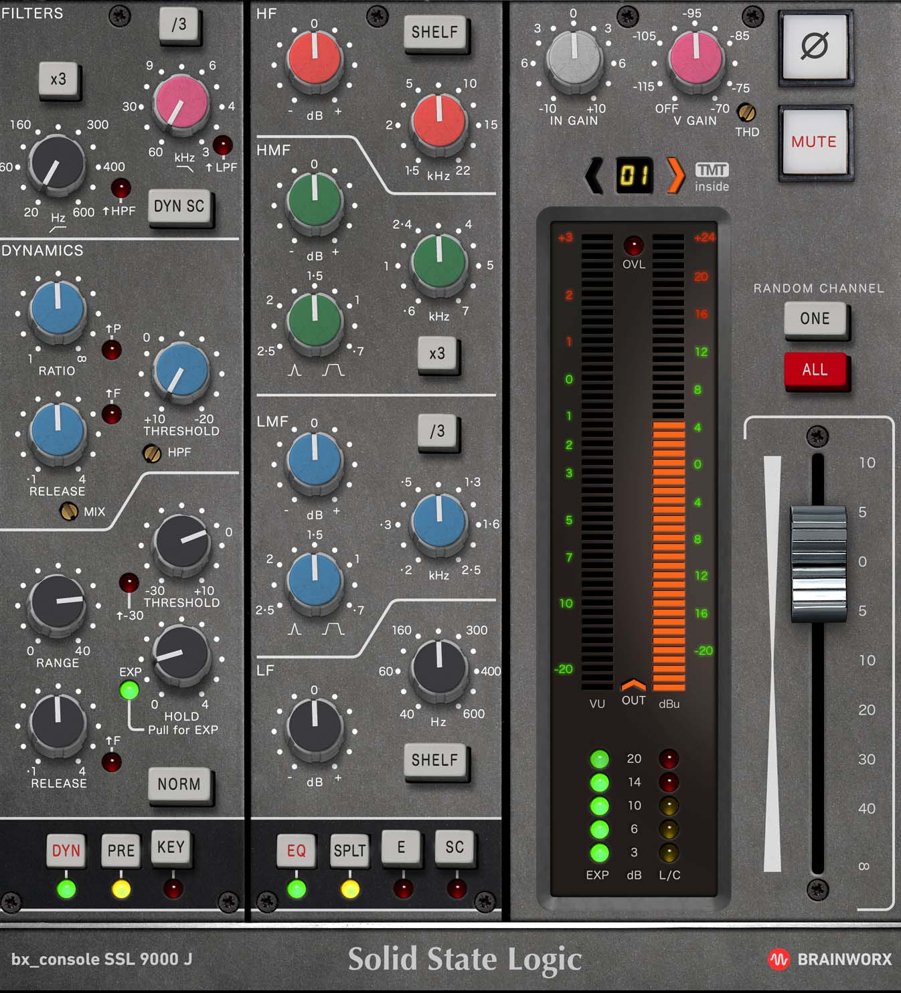Toggle the DYN section button
Screen dimensions: 901x993
click(x=66, y=850)
